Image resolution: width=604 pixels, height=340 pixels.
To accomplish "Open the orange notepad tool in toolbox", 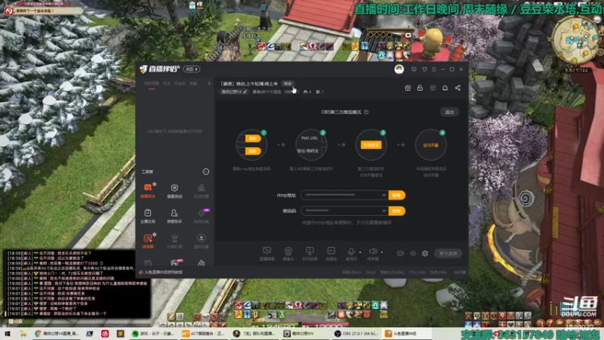I will coord(148,241).
